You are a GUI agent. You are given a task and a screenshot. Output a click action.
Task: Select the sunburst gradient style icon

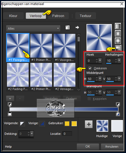118,41
